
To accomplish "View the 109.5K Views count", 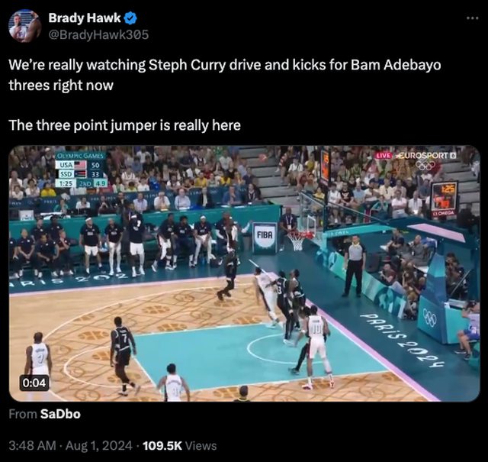I will [x=180, y=445].
